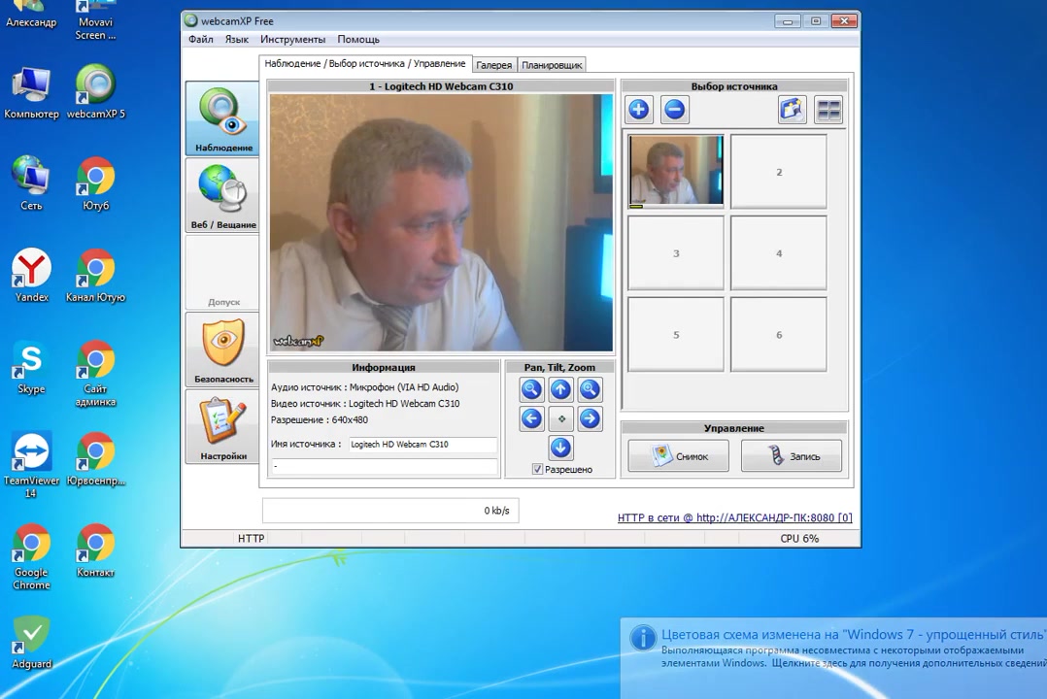
Task: Open the Язык menu
Action: click(x=236, y=40)
